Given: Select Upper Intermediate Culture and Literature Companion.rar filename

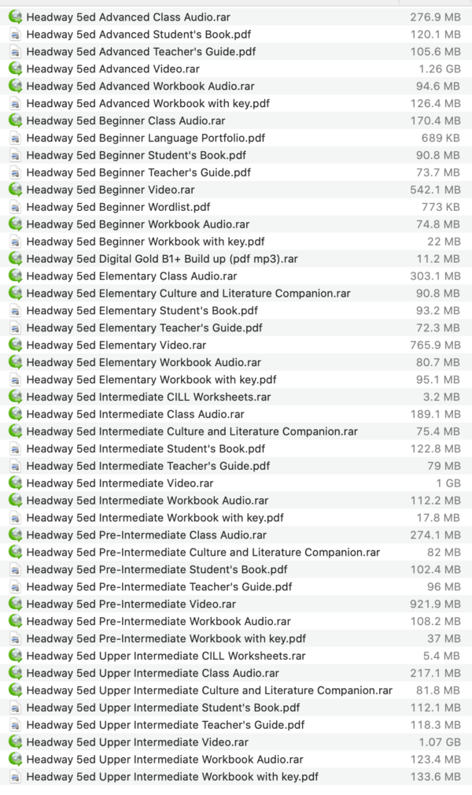Looking at the screenshot, I should coord(209,690).
